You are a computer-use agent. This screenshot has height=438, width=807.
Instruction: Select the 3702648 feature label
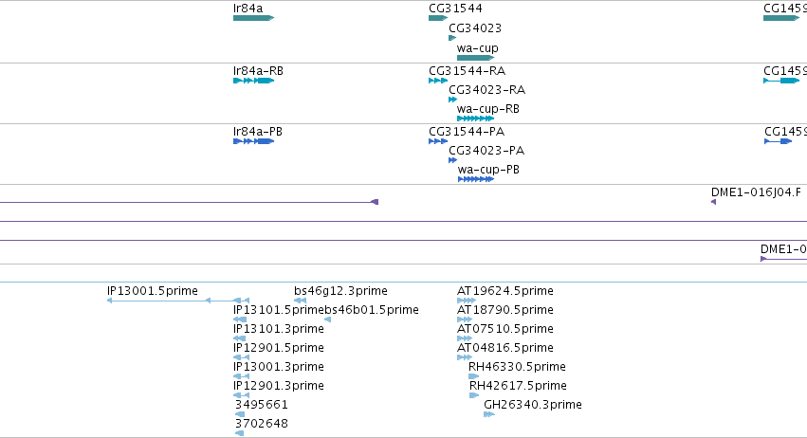coord(262,424)
